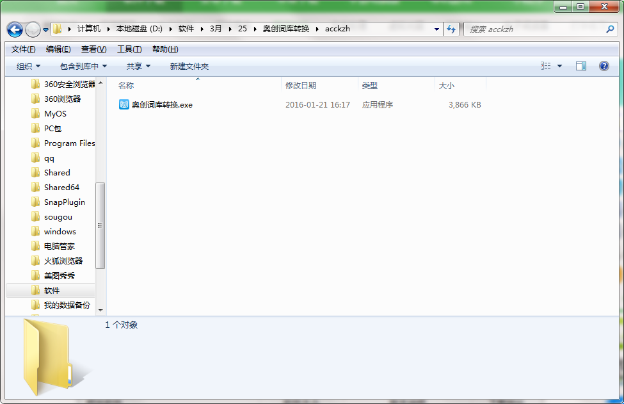Open more view options dropdown arrow
The height and width of the screenshot is (404, 624).
click(559, 66)
